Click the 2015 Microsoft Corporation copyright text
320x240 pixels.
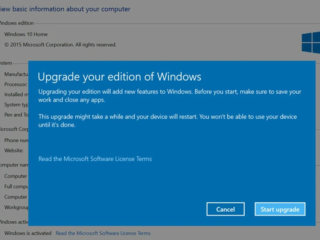(x=60, y=45)
